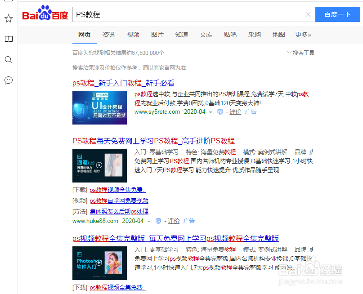Image resolution: width=363 pixels, height=294 pixels.
Task: Open 搜索工具 filter options
Action: (301, 53)
